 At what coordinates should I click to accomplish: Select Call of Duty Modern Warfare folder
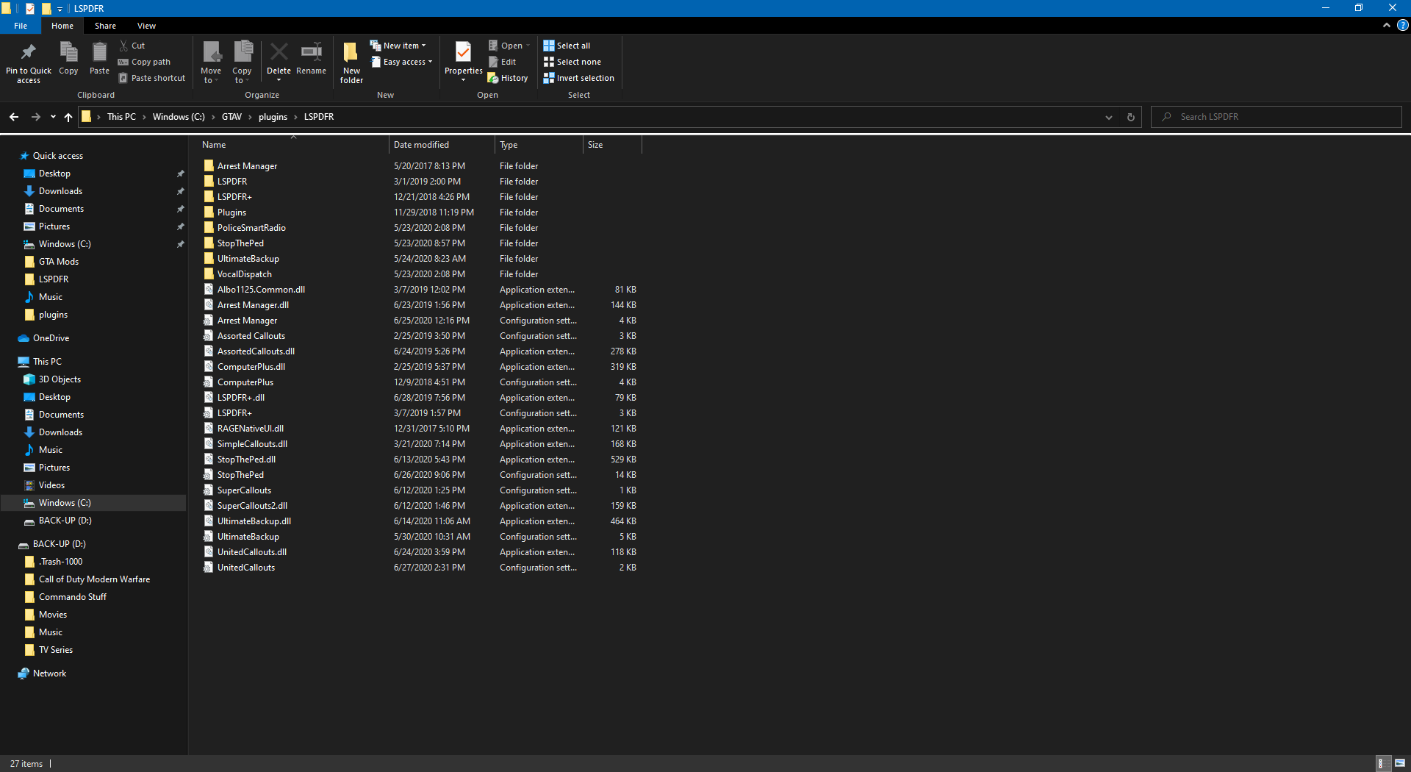point(94,579)
